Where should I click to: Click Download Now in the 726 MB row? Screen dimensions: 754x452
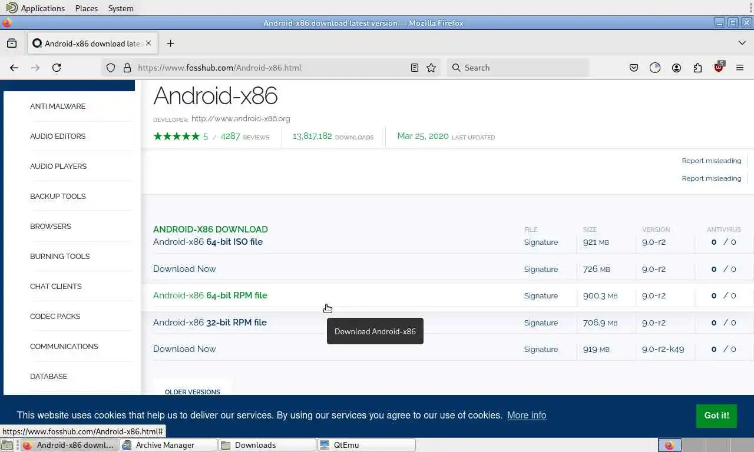coord(184,269)
